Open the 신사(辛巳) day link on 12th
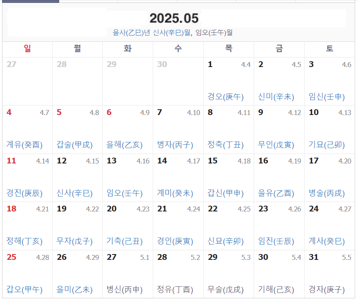The height and width of the screenshot is (300, 358). pos(74,193)
